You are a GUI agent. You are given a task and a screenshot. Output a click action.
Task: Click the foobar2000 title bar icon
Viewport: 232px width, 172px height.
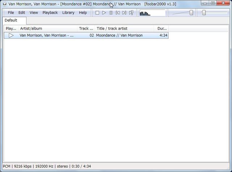point(5,4)
